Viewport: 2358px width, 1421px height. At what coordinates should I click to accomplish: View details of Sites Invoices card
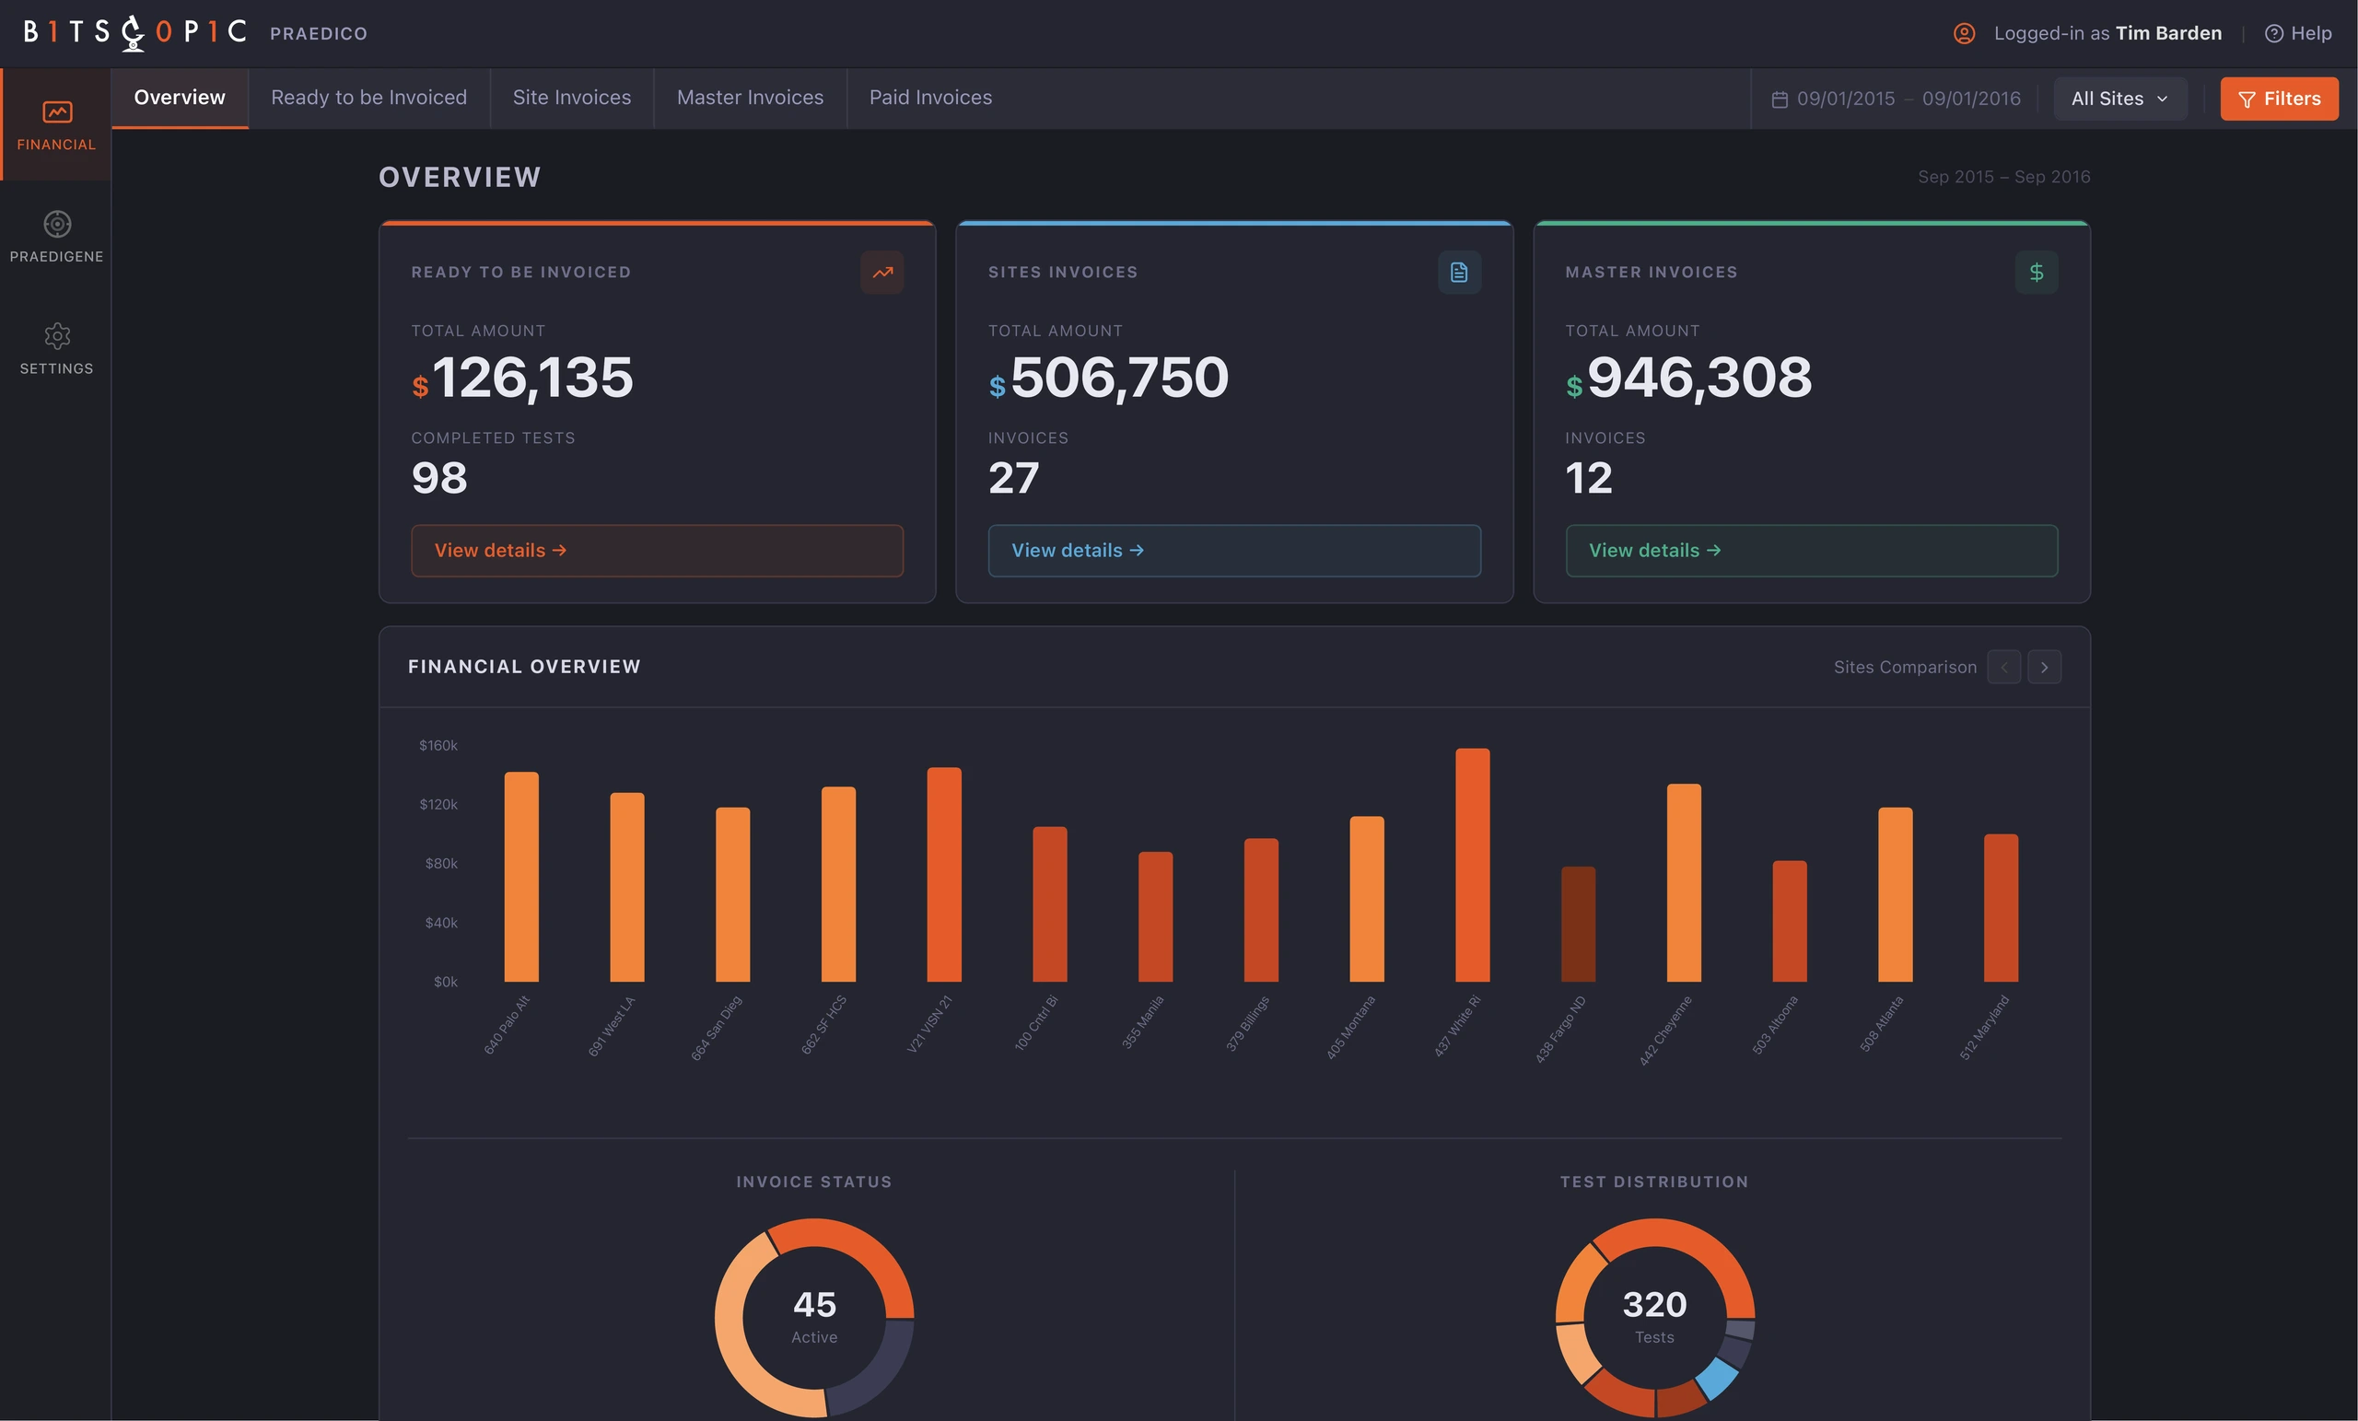click(x=1233, y=550)
